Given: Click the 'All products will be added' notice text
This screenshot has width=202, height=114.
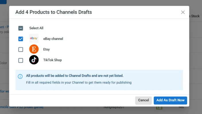Looking at the screenshot, I should pos(75,76).
